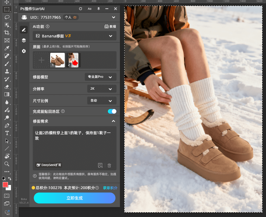
Task: Refresh the StartAI plugin panel
Action: [x=80, y=9]
